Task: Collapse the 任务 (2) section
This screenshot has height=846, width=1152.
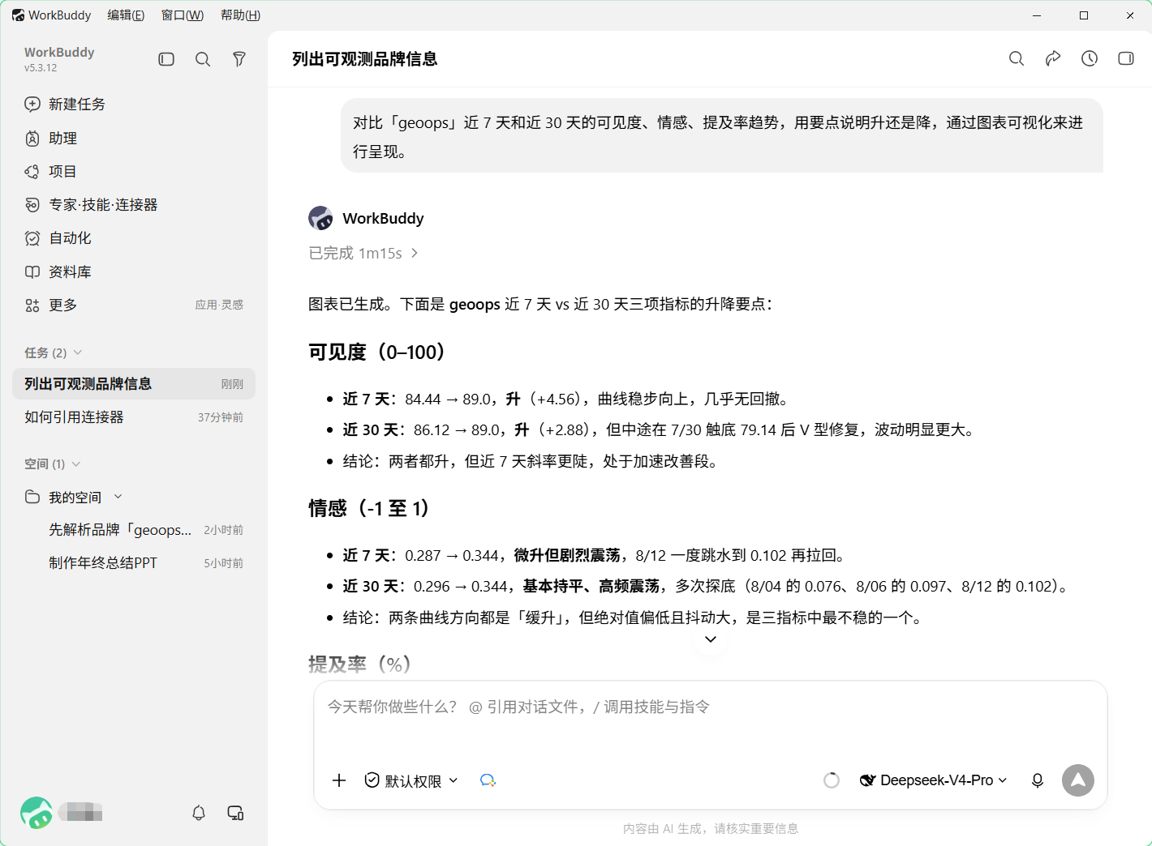Action: (x=54, y=352)
